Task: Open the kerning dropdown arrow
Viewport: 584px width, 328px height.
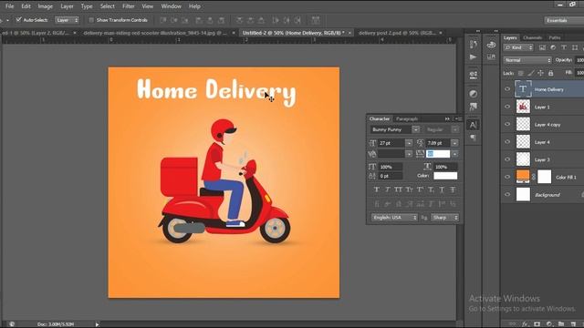Action: click(x=409, y=154)
